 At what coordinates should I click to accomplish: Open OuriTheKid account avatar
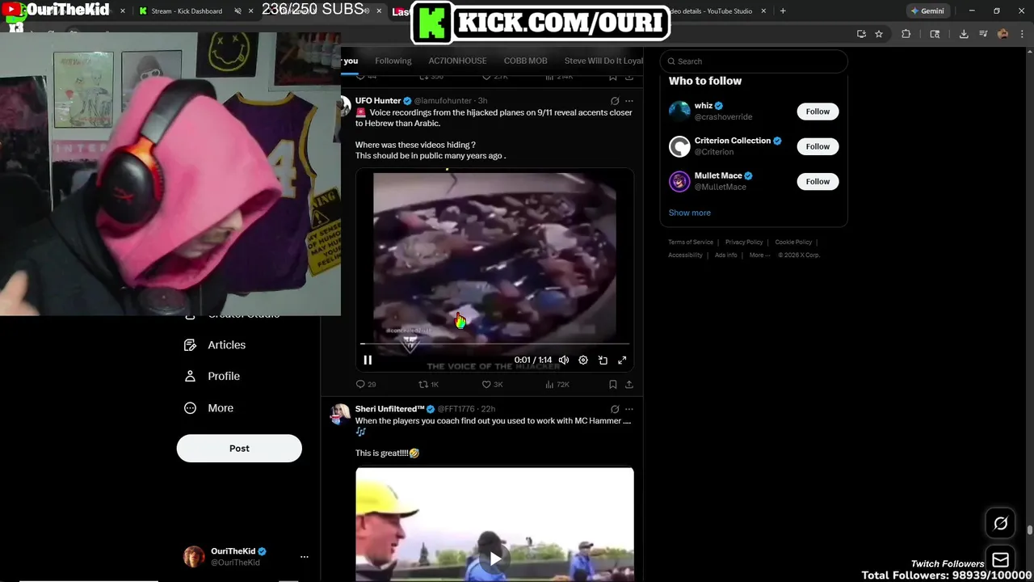click(x=194, y=557)
